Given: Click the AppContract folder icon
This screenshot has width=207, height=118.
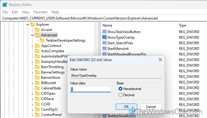Looking at the screenshot, I should [x=37, y=46].
